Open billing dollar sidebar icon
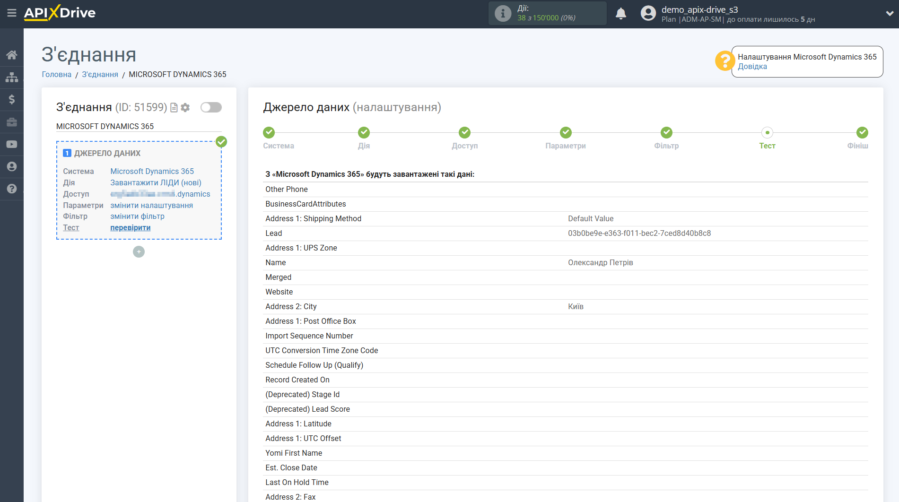The image size is (899, 502). (x=12, y=99)
